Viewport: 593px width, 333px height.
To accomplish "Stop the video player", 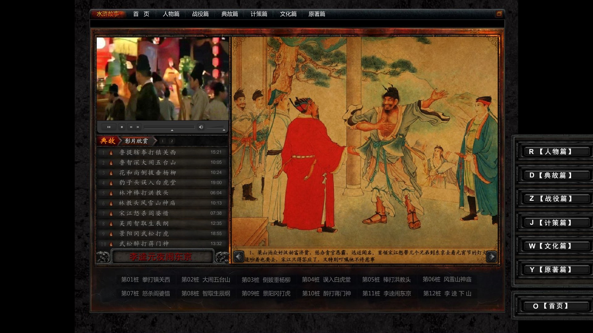I will (x=122, y=127).
